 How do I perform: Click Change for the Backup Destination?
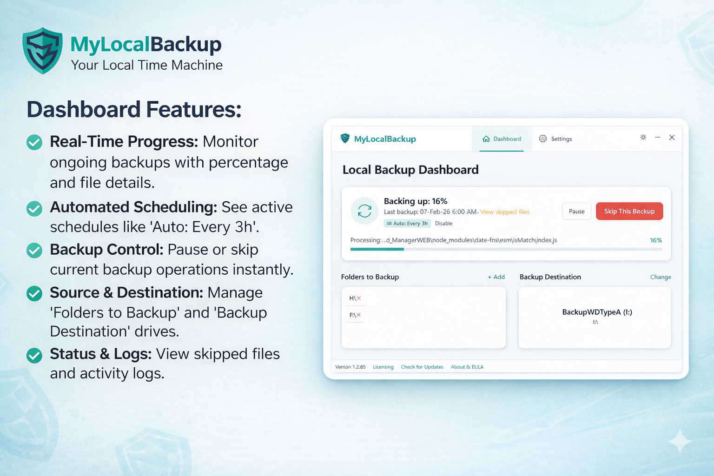pos(661,277)
